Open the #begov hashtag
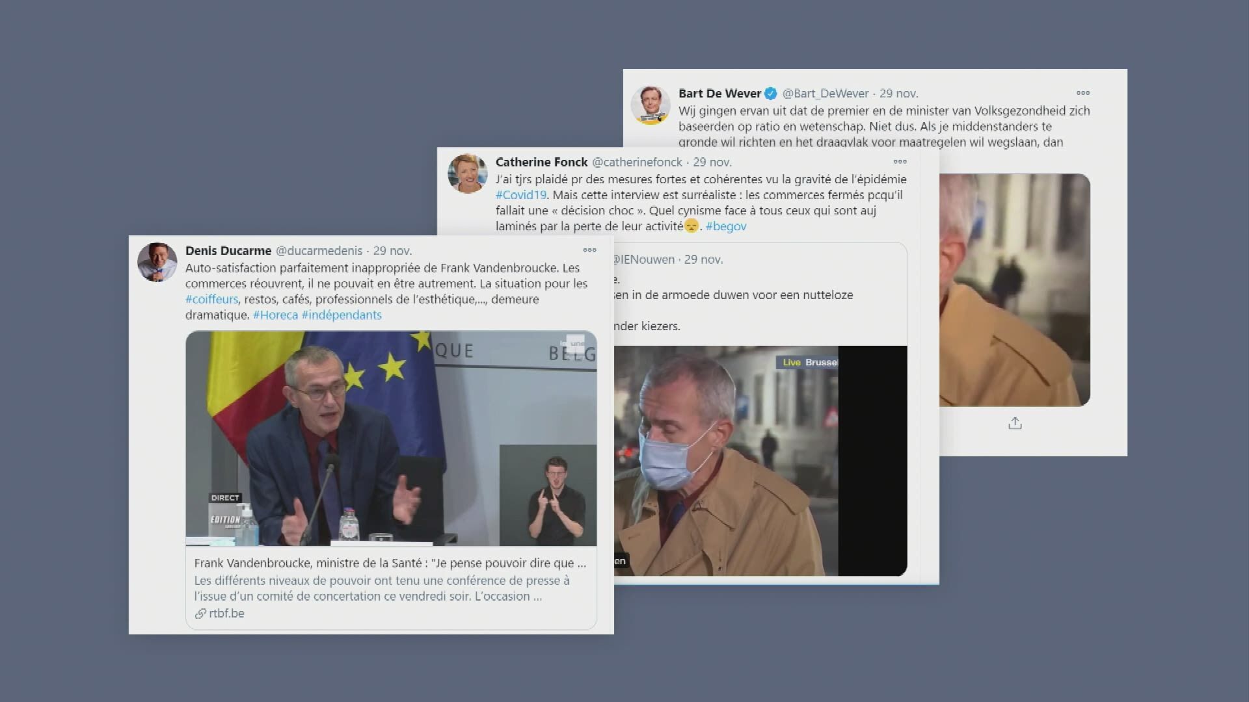Screen dimensions: 1249x702 coord(726,226)
